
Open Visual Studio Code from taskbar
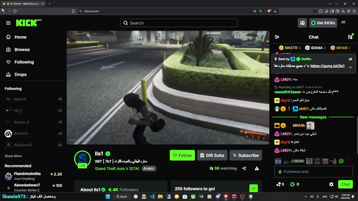152,197
